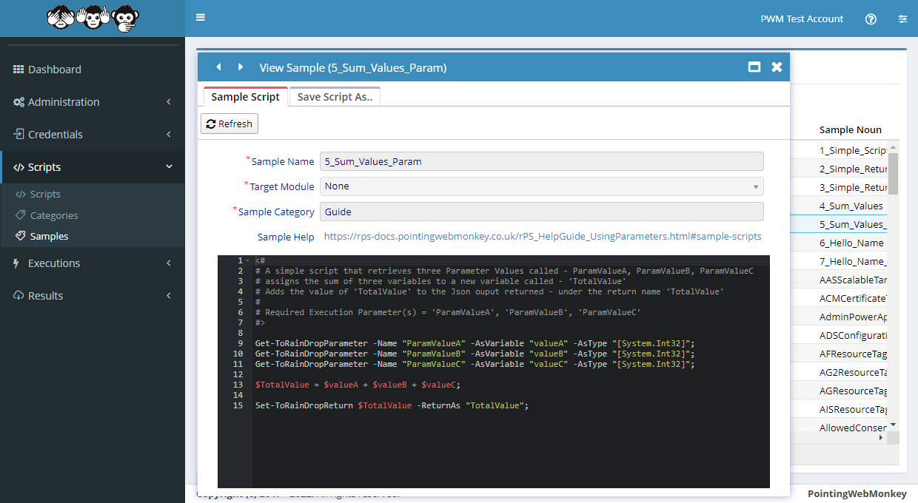This screenshot has height=503, width=918.
Task: Open the settings sliders icon in header
Action: pos(902,19)
